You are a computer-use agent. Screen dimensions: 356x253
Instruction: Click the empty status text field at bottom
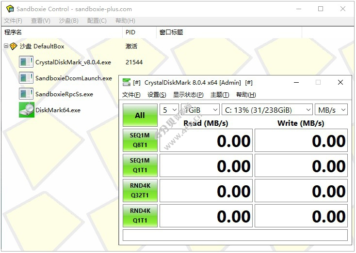(x=235, y=235)
